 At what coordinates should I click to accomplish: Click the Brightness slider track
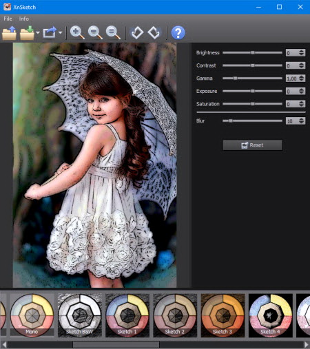252,53
